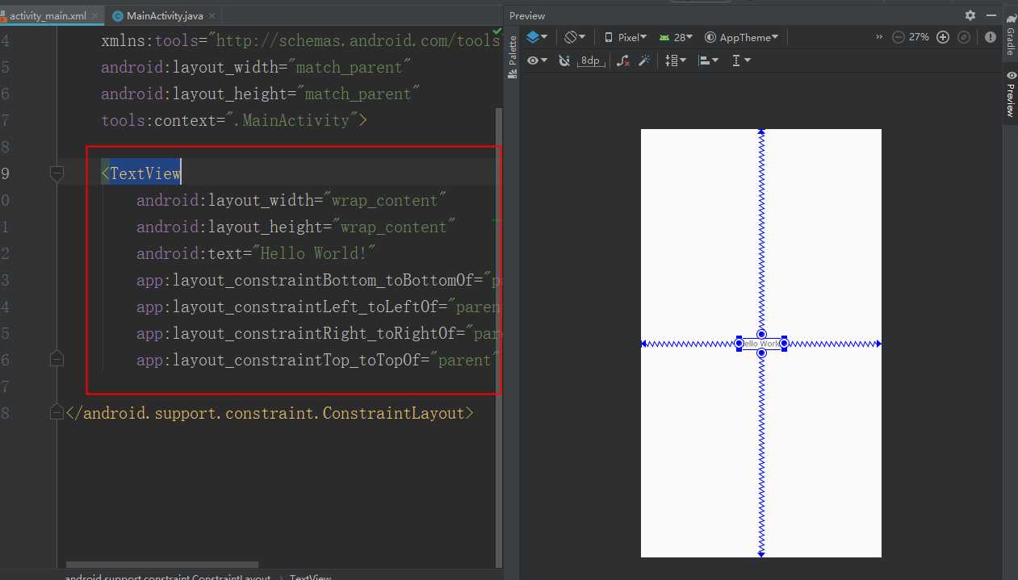Viewport: 1018px width, 580px height.
Task: Expand the hidden toolbar items chevron
Action: (x=879, y=37)
